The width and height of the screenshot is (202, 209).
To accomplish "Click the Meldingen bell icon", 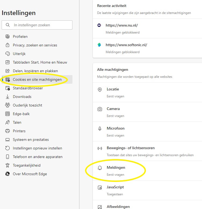I will click(x=100, y=168).
